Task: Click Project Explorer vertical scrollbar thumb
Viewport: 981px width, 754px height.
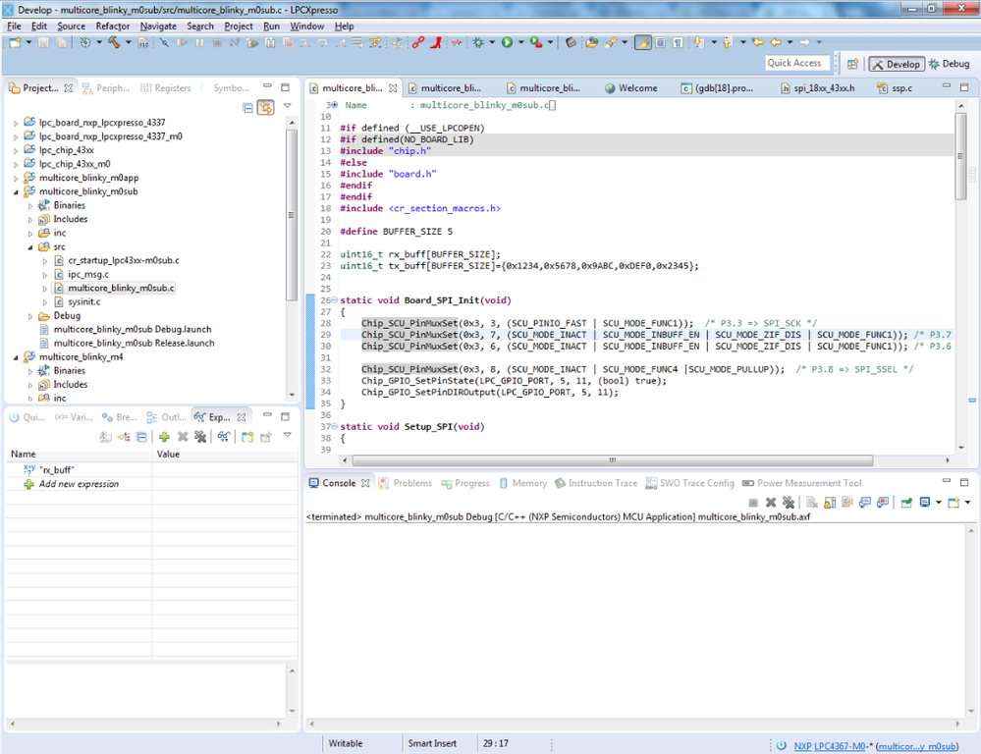Action: 291,215
